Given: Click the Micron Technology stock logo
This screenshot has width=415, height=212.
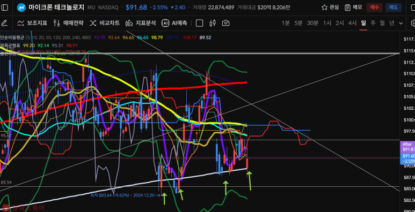Looking at the screenshot, I should pos(21,7).
